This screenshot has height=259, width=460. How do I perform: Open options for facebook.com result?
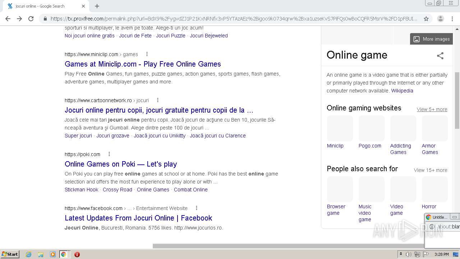pyautogui.click(x=196, y=208)
